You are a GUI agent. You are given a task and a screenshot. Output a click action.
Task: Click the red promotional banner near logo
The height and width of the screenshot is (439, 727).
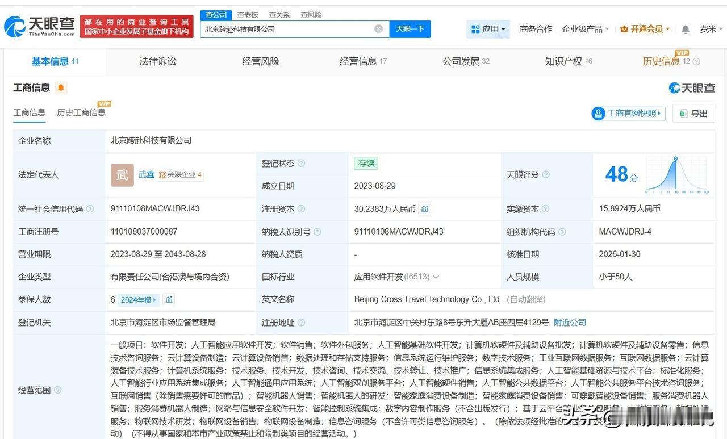(136, 27)
